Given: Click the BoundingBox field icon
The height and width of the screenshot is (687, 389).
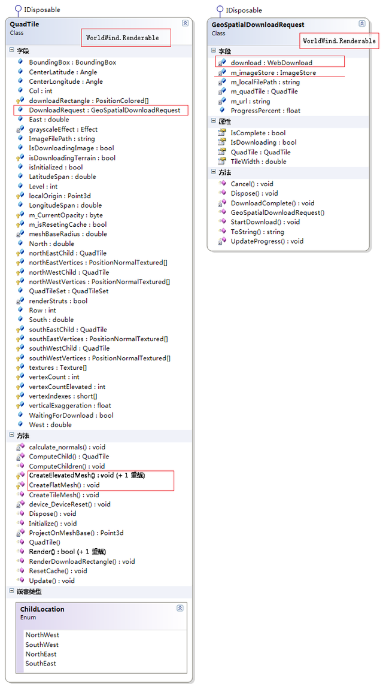Looking at the screenshot, I should (20, 62).
